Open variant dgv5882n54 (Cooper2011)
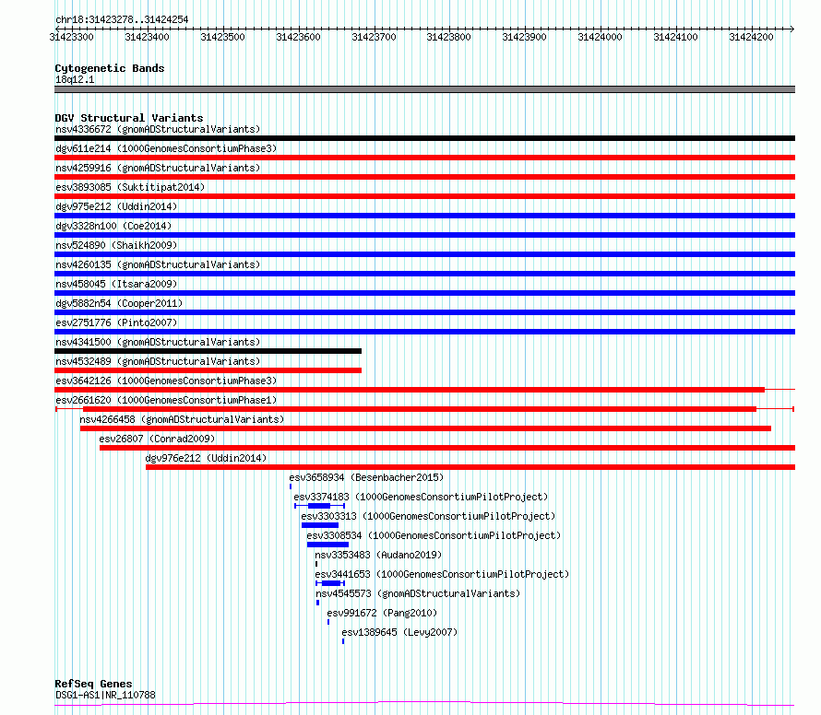This screenshot has height=715, width=821. tap(119, 303)
